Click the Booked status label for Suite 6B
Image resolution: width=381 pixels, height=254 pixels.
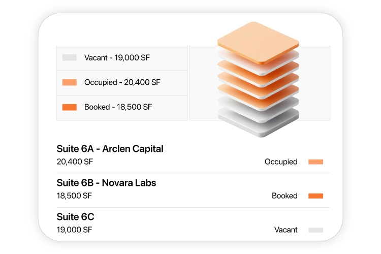pos(284,196)
